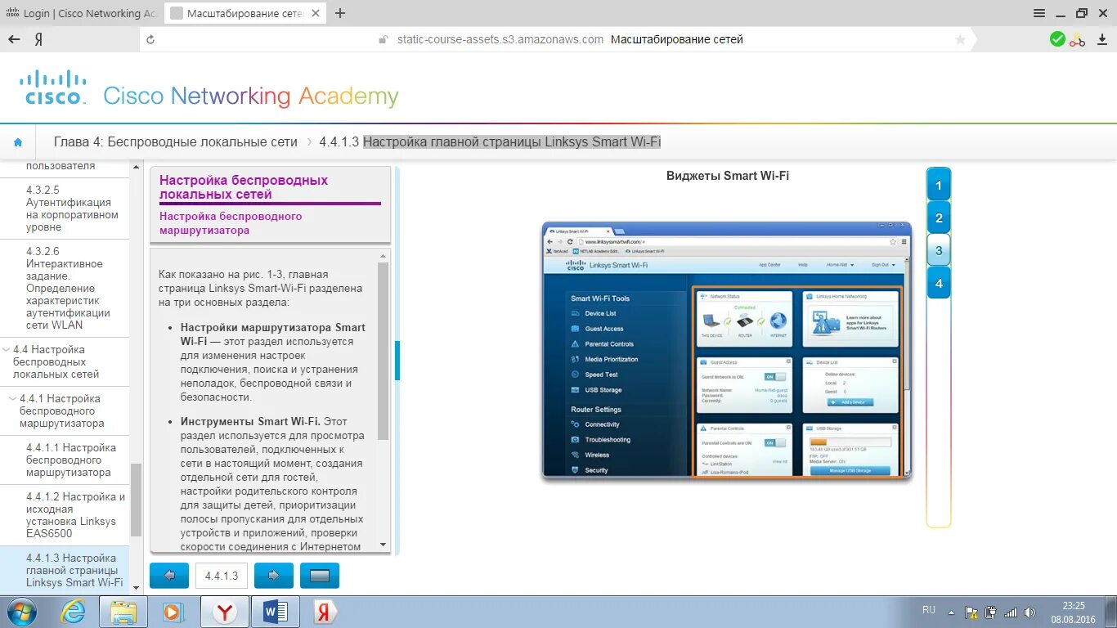Image resolution: width=1117 pixels, height=628 pixels.
Task: Go to previous page with left arrow button
Action: tap(169, 576)
